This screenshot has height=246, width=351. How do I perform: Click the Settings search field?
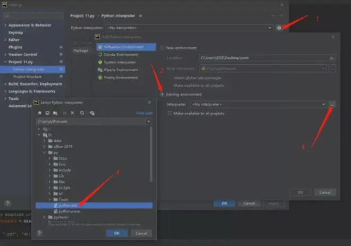(x=32, y=15)
